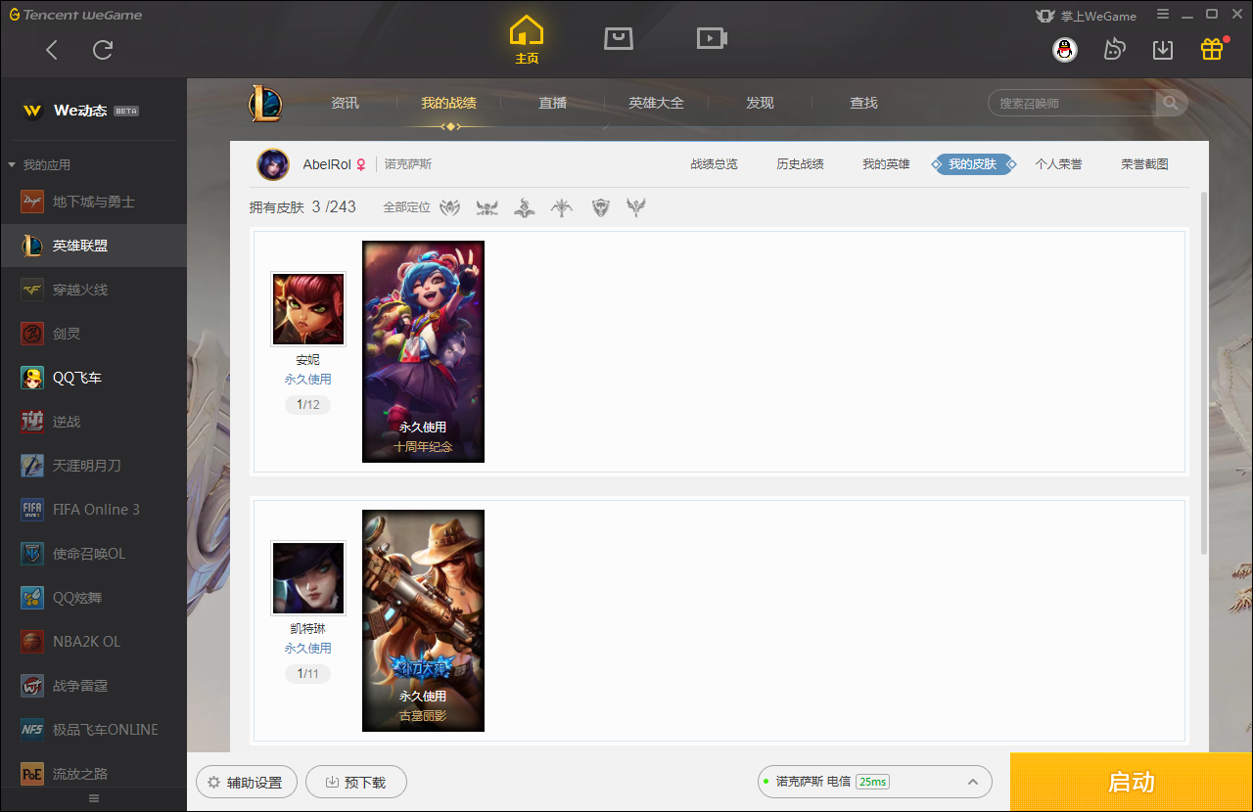Select the 我的皮肤 sub-tab

coord(972,164)
